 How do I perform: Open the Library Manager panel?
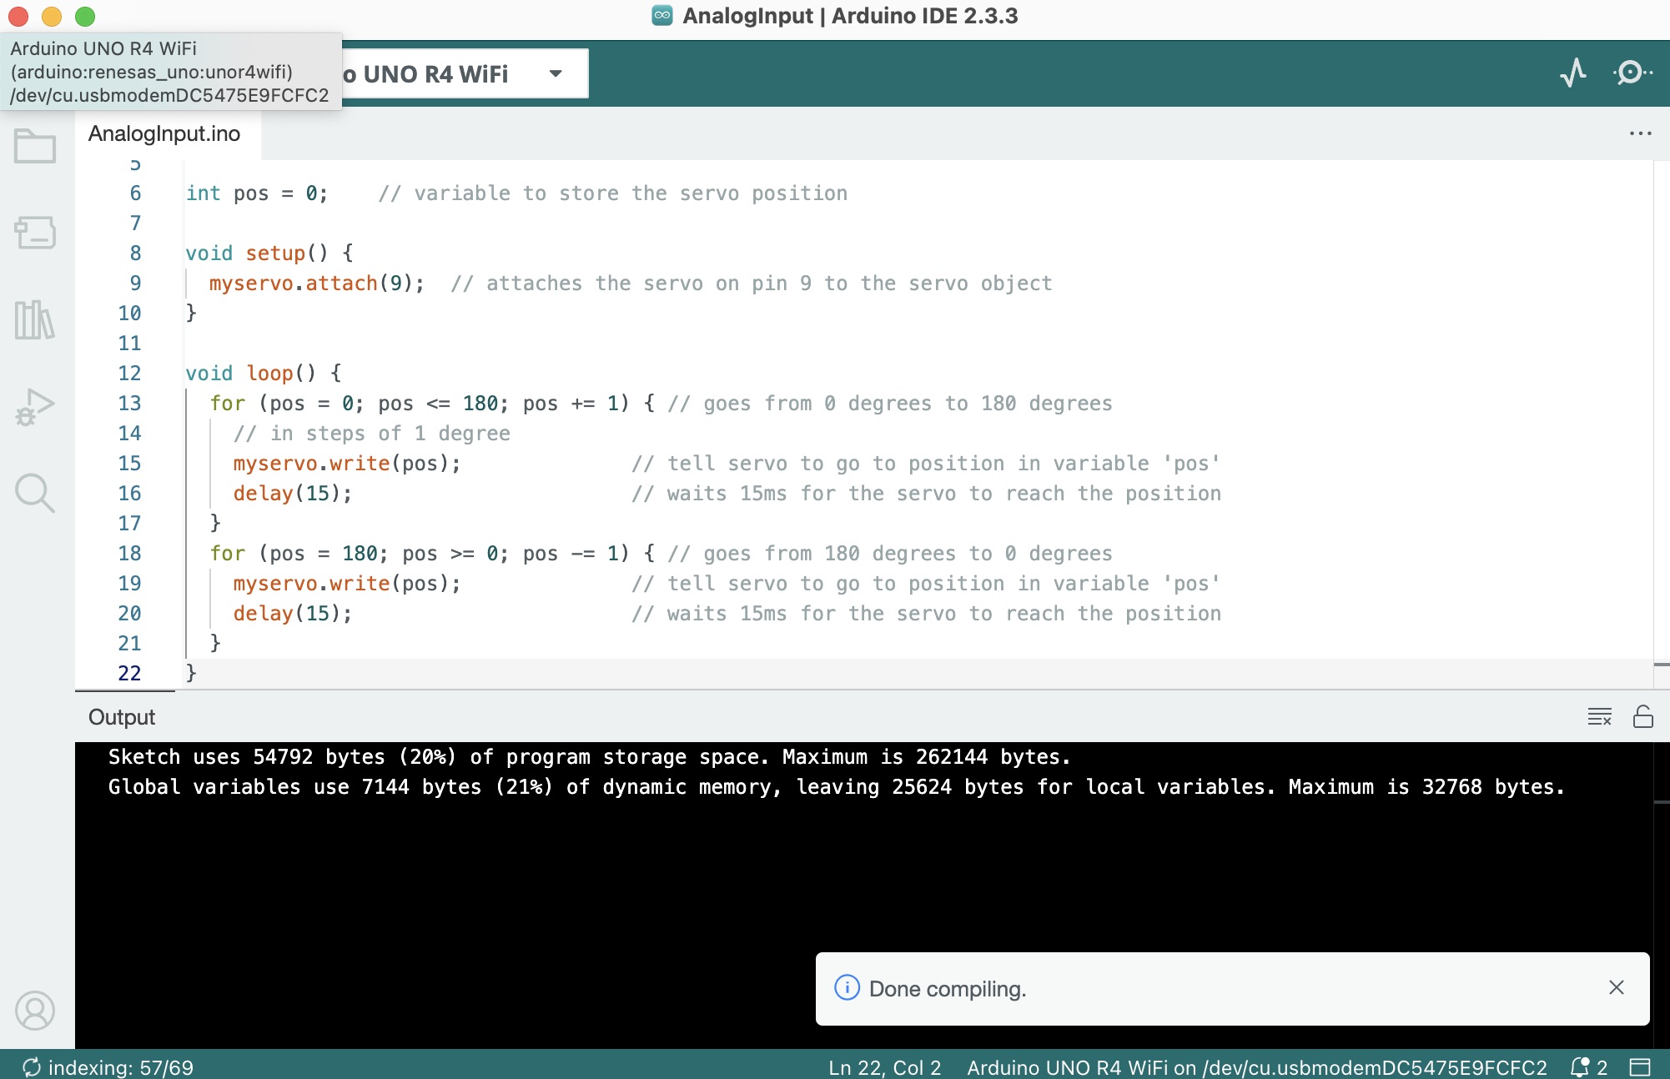[x=35, y=319]
